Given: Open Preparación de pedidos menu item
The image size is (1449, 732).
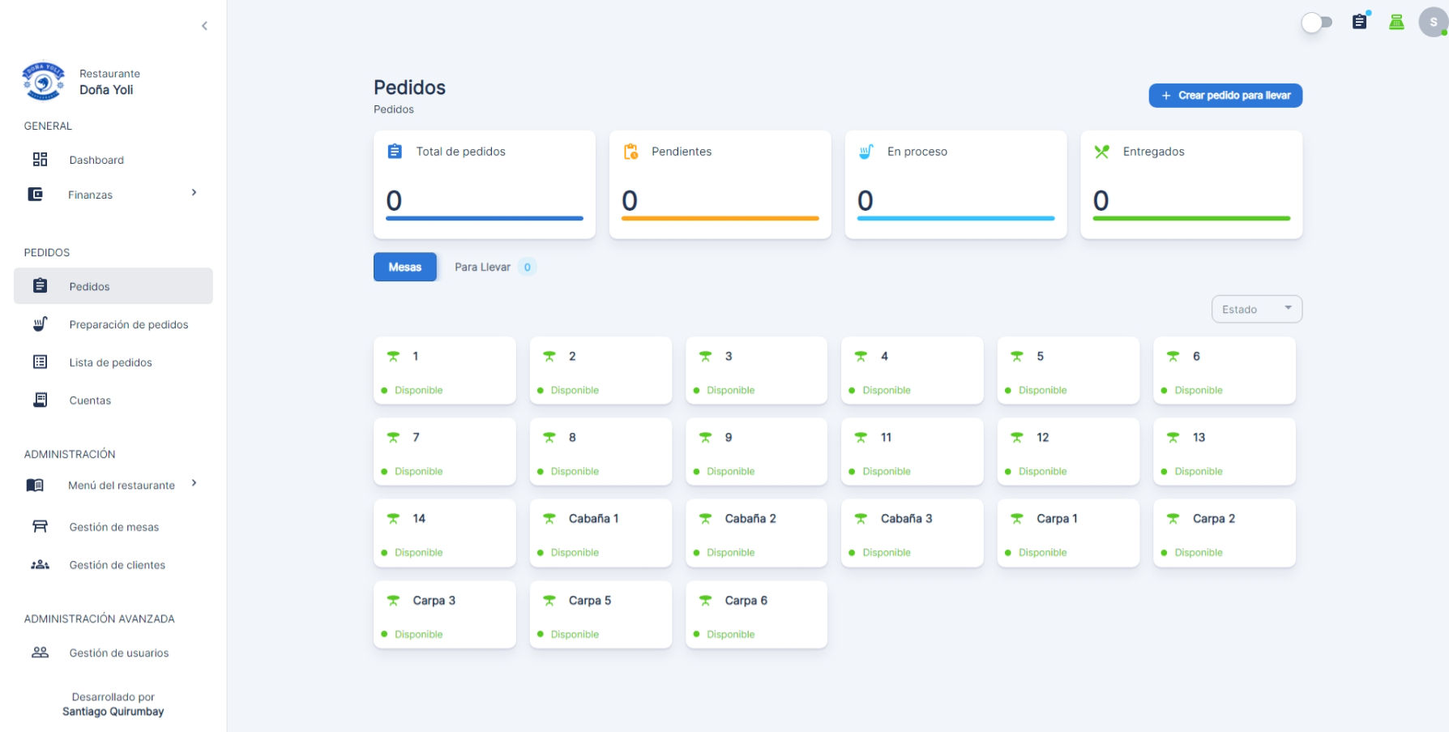Looking at the screenshot, I should click(113, 324).
